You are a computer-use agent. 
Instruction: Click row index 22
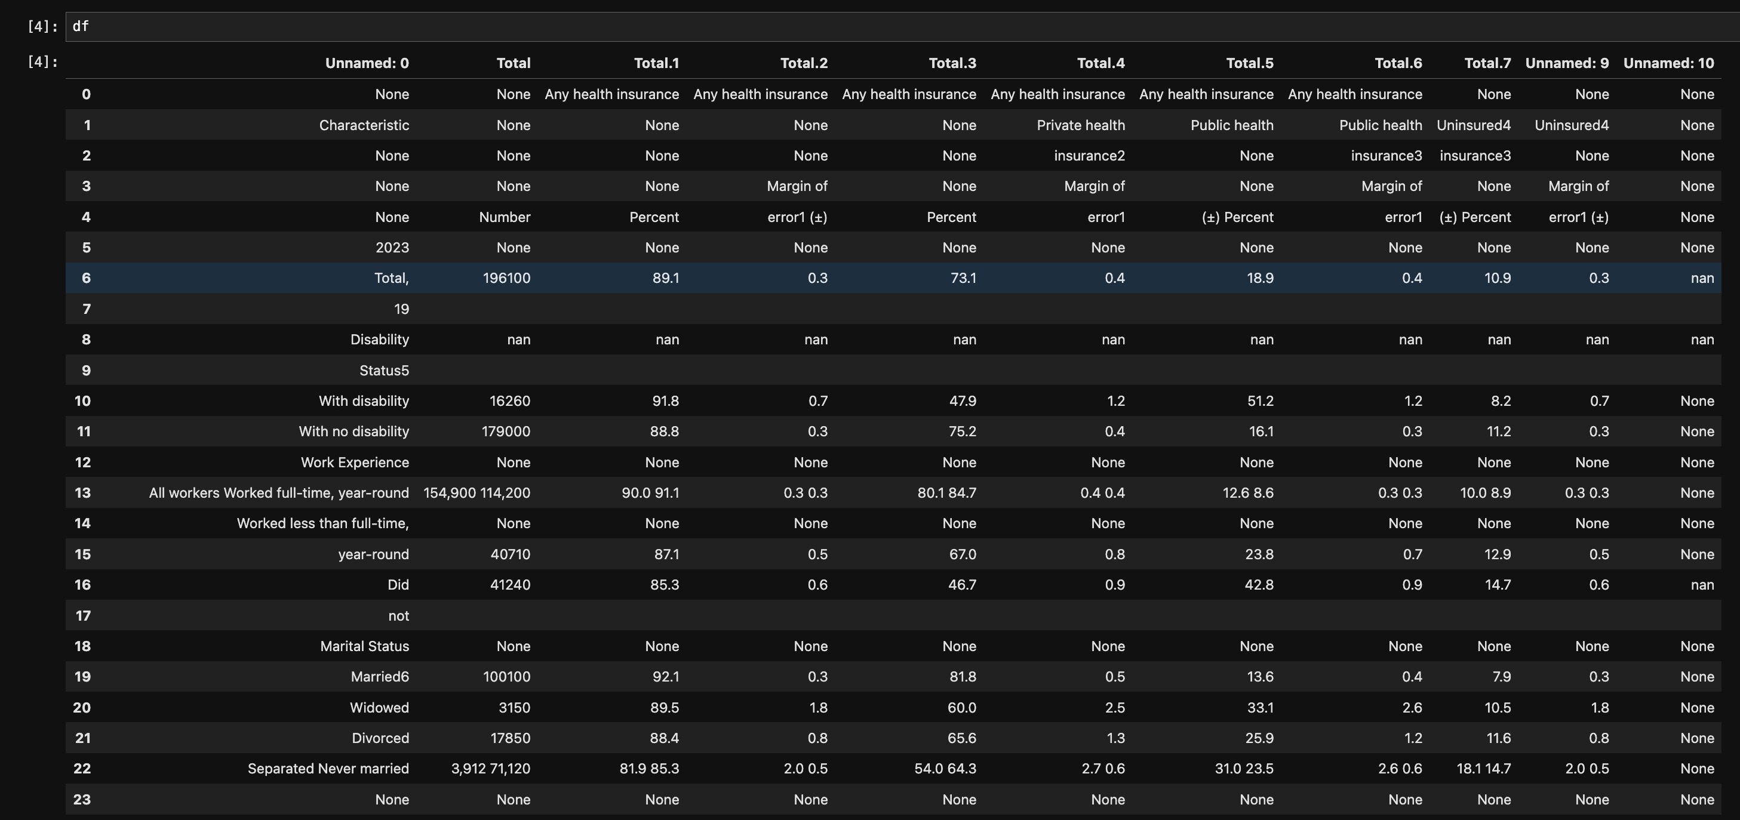click(x=82, y=769)
